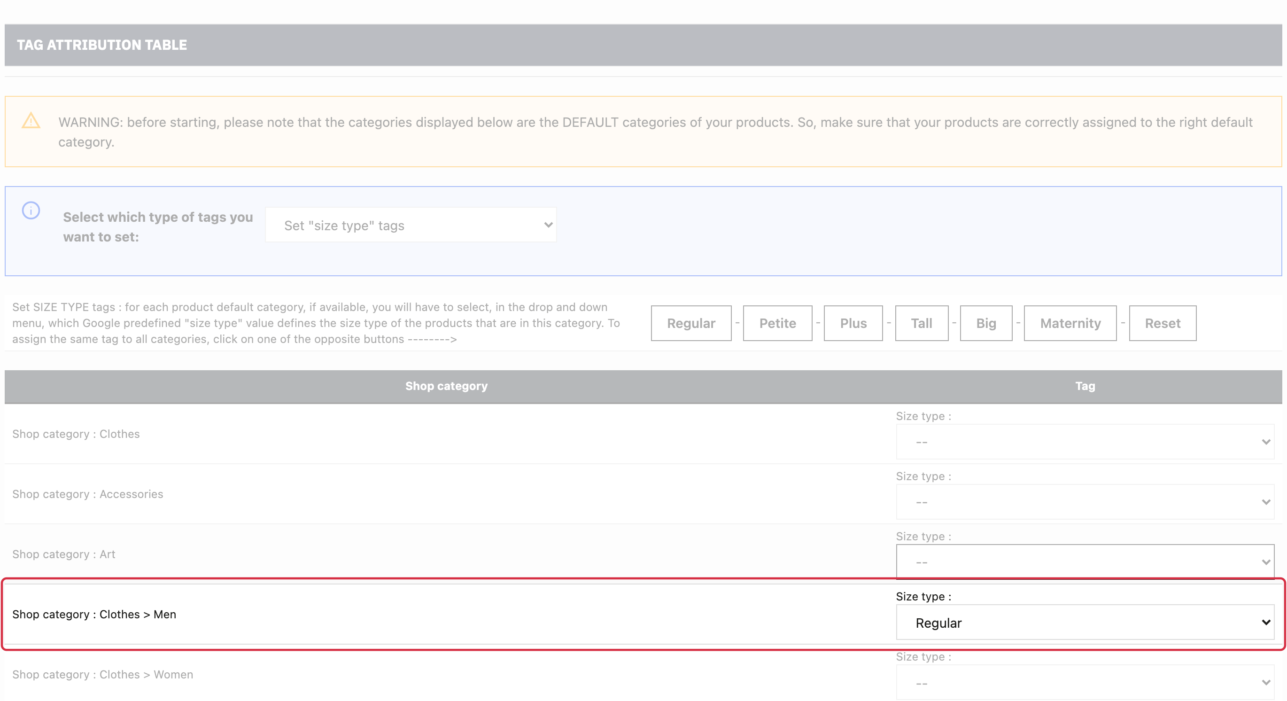Click 'Size type :' label in Clothes > Men row
The height and width of the screenshot is (701, 1287).
[x=923, y=597]
